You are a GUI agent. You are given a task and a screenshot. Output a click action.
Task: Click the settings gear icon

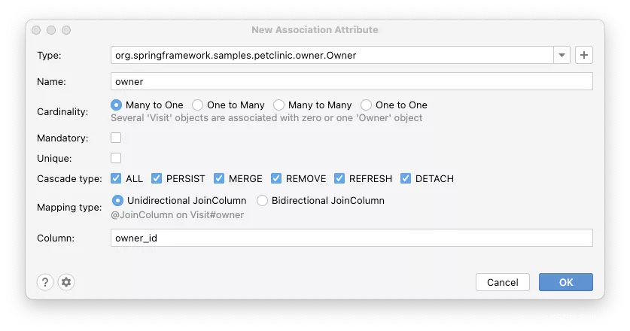pos(66,282)
